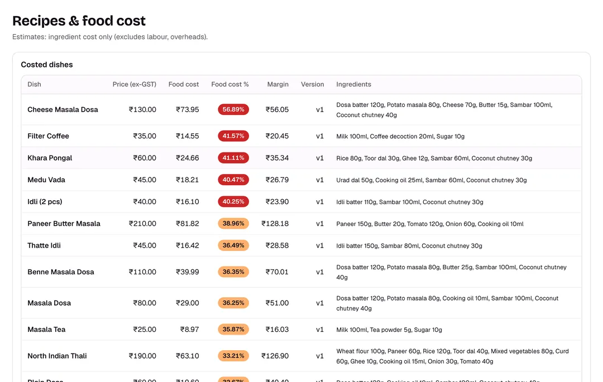The image size is (603, 382).
Task: Click the Dish column header
Action: (34, 84)
